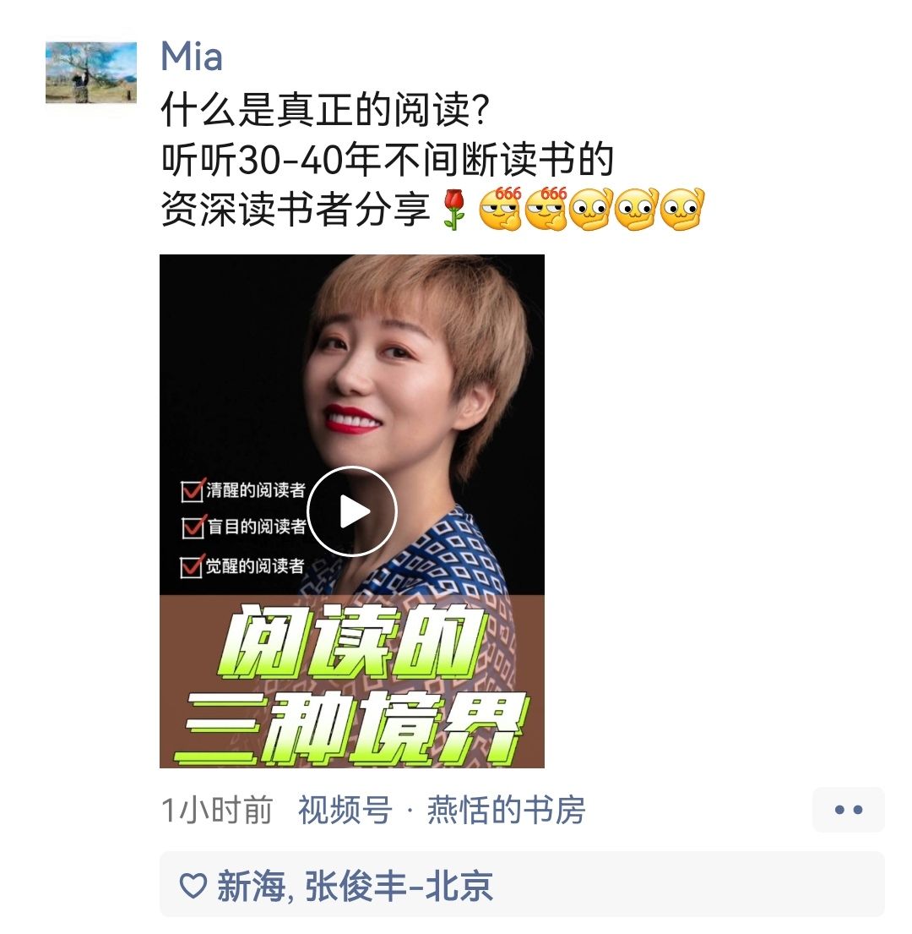This screenshot has width=912, height=934.
Task: Open the 视频号 channel link
Action: coord(345,810)
